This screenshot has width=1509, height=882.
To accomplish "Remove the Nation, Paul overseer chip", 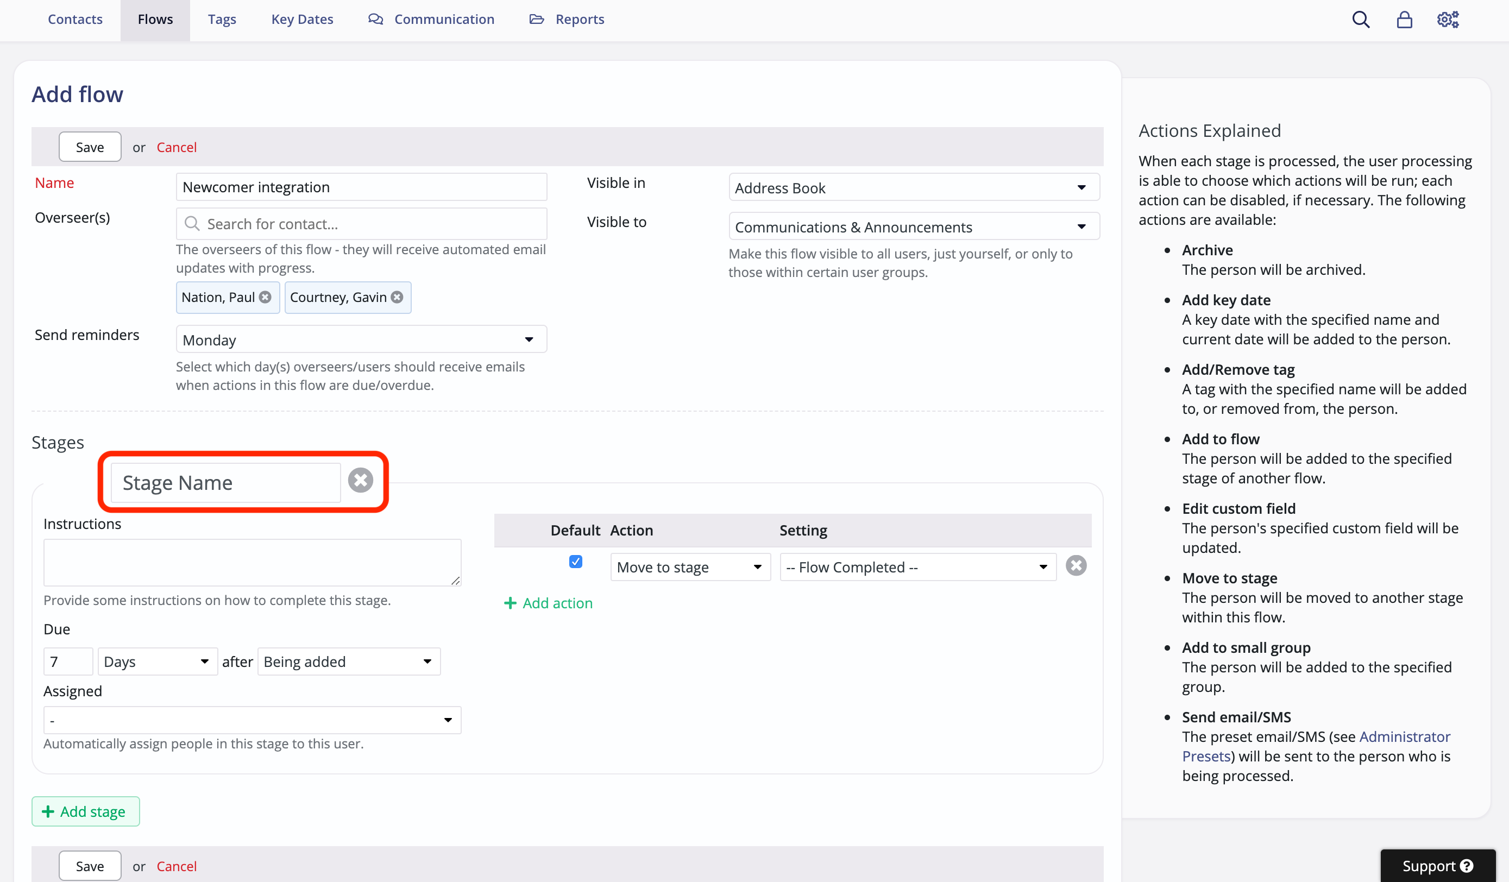I will [x=265, y=297].
